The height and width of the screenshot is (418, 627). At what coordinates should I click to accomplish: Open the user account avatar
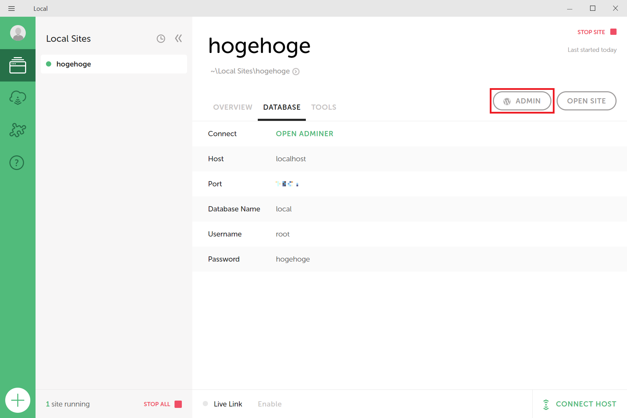(18, 33)
